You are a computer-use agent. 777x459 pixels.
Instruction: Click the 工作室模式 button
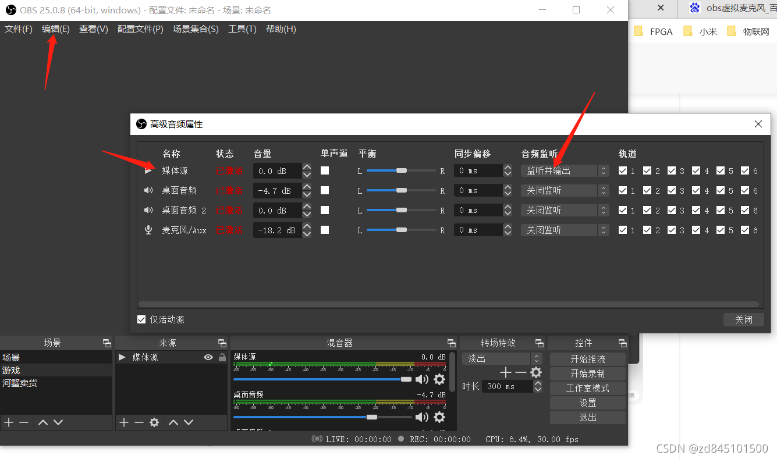tap(588, 388)
